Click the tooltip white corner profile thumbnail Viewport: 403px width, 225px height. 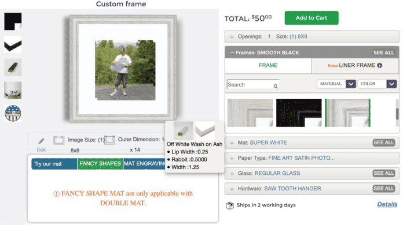pos(205,130)
